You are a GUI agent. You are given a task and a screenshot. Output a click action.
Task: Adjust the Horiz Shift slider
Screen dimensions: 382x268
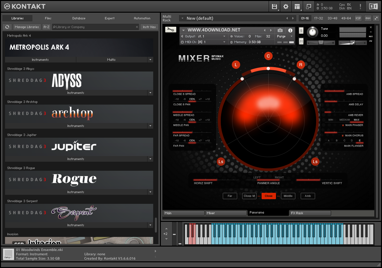click(x=216, y=180)
